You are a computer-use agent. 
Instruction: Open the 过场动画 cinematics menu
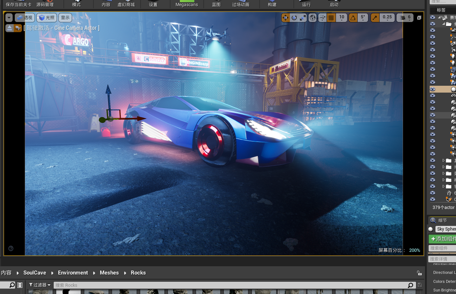241,4
